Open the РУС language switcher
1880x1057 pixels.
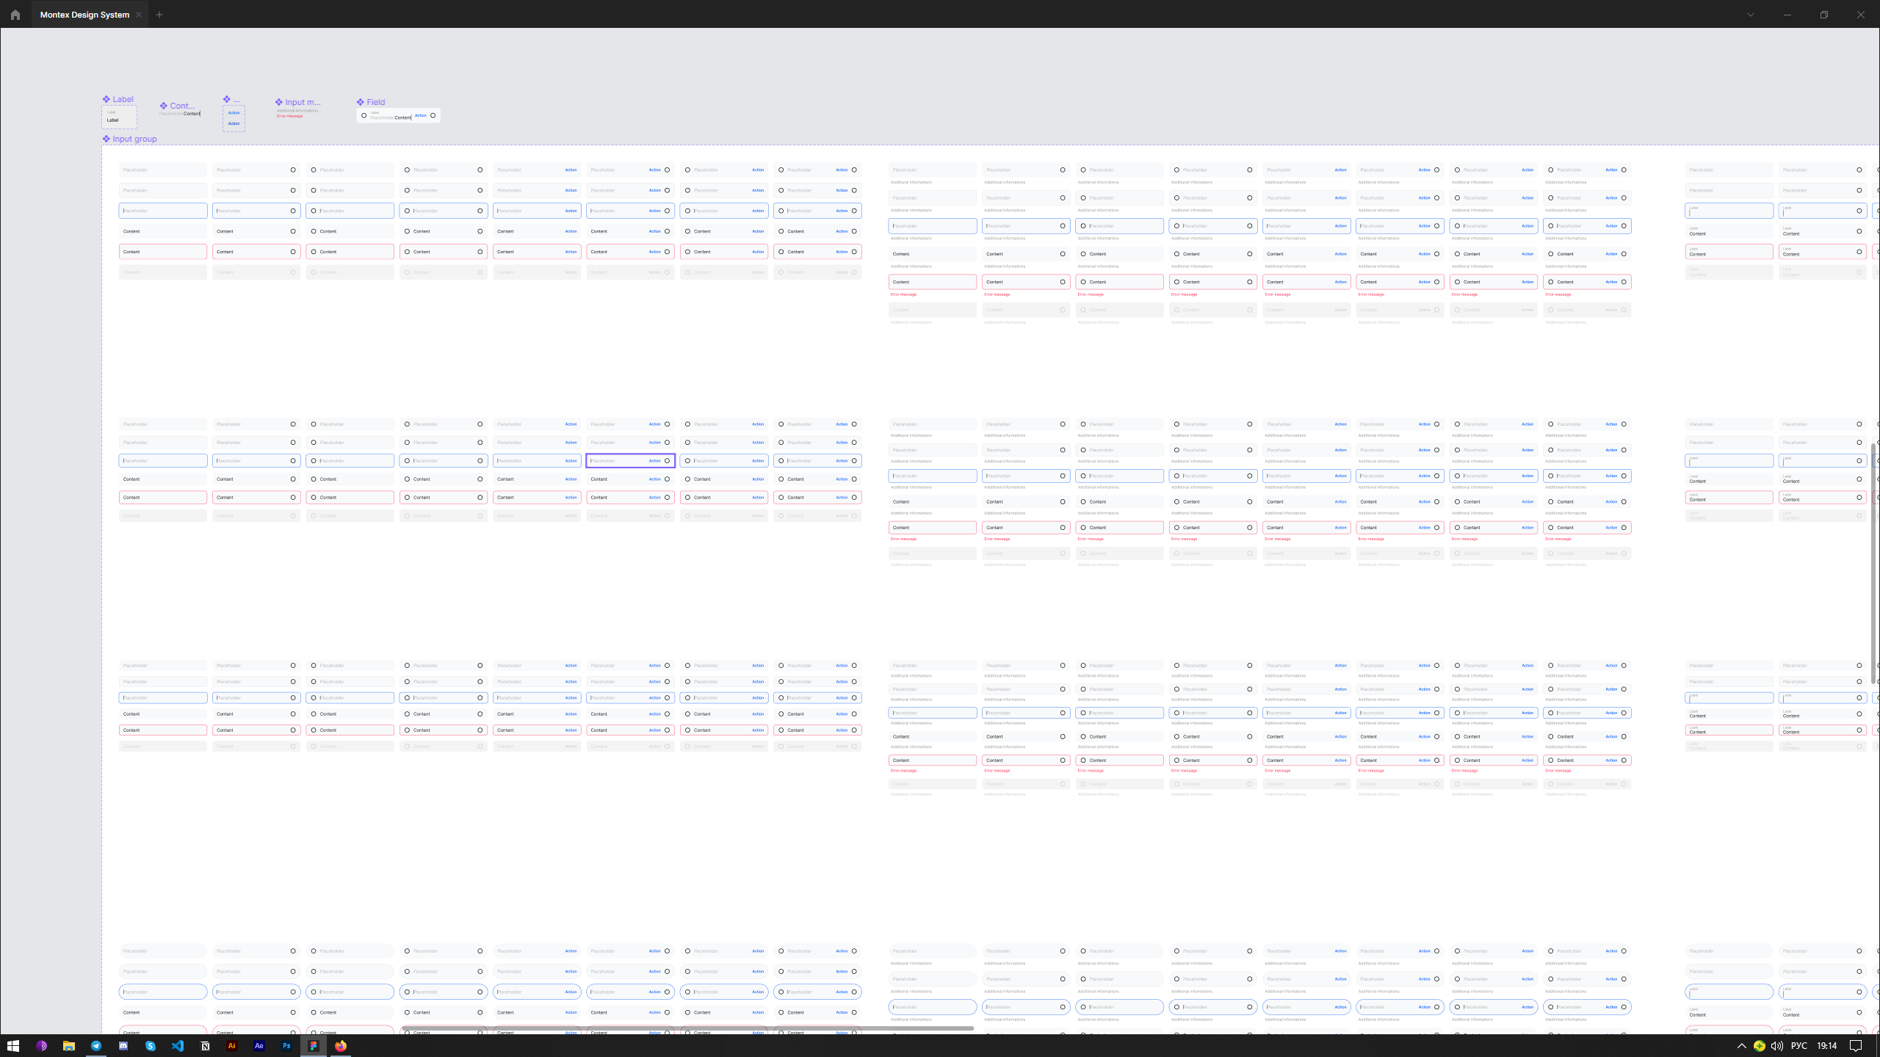coord(1798,1046)
